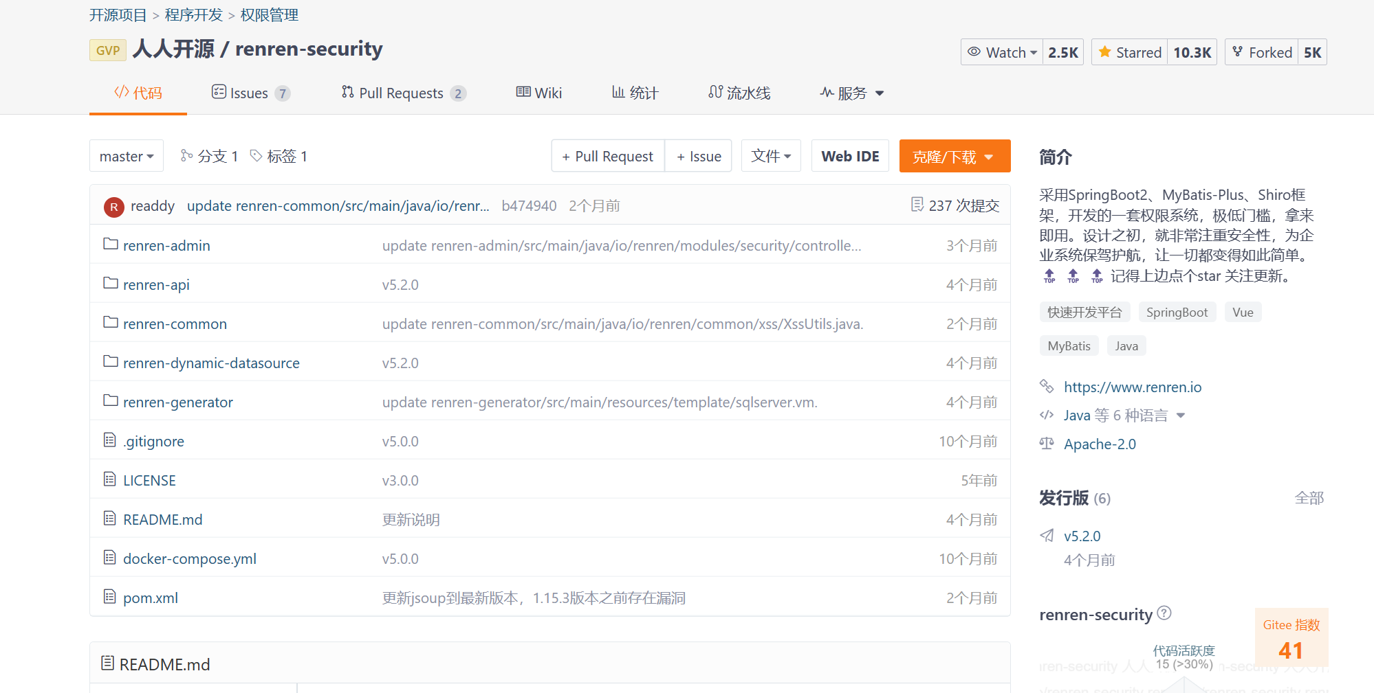The width and height of the screenshot is (1374, 693).
Task: Open the 统计 tab
Action: (x=635, y=93)
